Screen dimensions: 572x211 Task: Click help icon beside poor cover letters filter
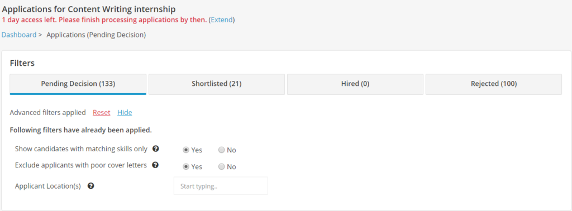click(x=155, y=165)
